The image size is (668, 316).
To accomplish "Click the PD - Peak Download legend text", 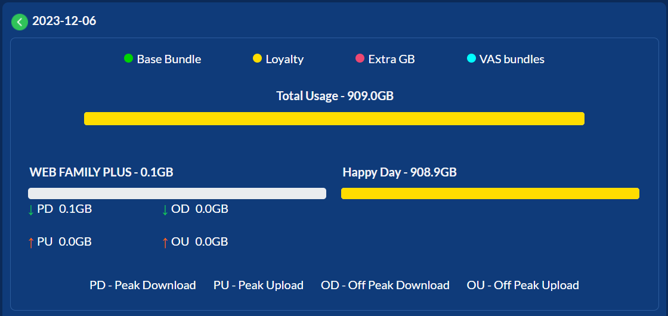I will 143,285.
